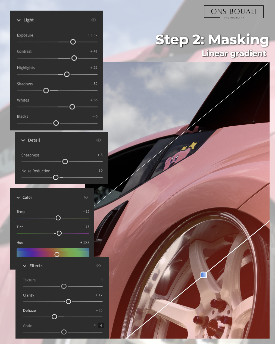
Task: Click the Clarity label
Action: [x=29, y=295]
